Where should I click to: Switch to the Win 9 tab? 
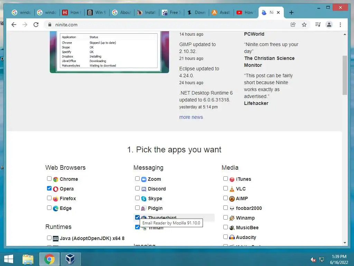point(97,12)
